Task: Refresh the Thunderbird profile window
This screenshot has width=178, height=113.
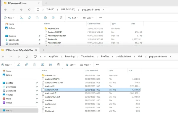Action: coord(27,56)
